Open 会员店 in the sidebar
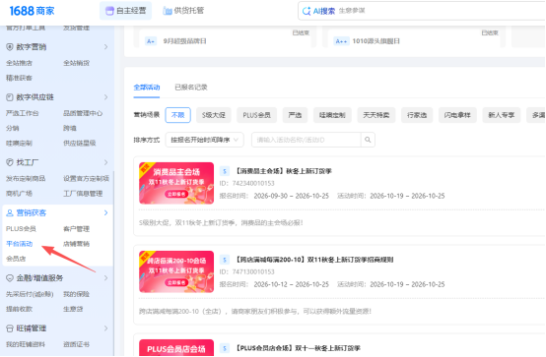Viewport: 546px width, 357px height. pos(16,259)
